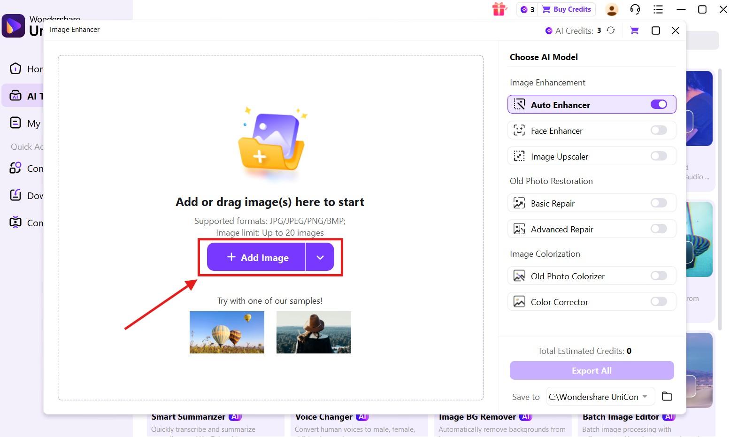Screen dimensions: 730x437
Task: Click the Basic Repair icon
Action: [519, 203]
